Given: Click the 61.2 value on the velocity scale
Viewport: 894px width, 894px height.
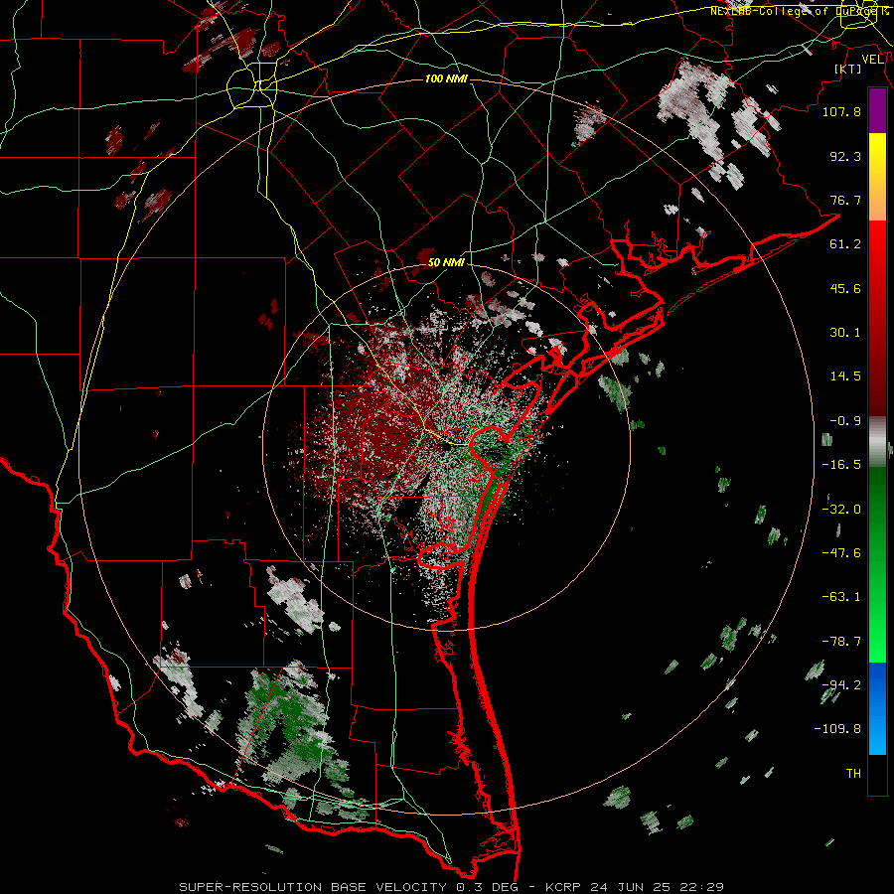Looking at the screenshot, I should 845,244.
